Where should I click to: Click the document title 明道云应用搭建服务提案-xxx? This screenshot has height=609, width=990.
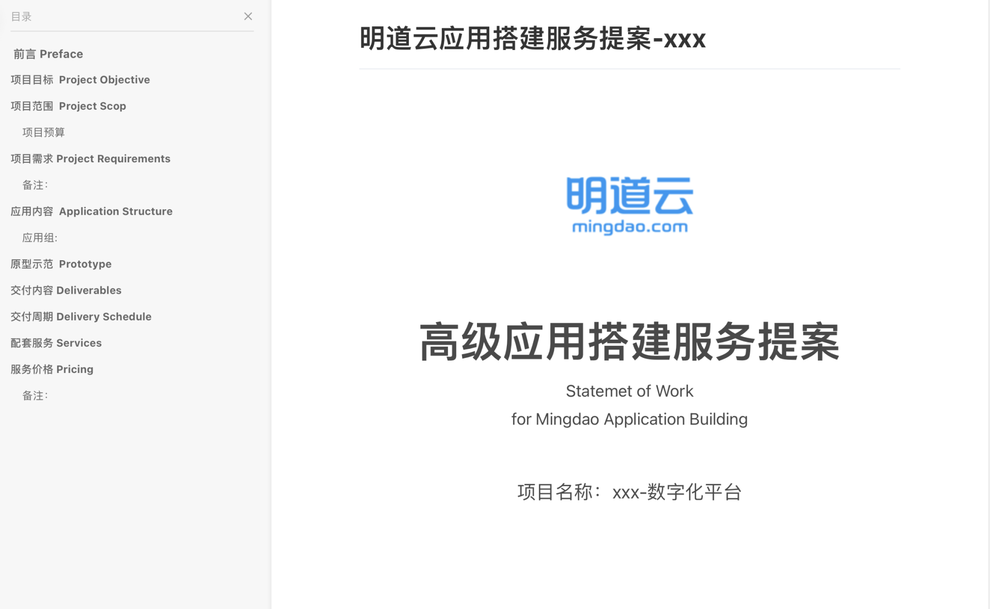point(532,39)
